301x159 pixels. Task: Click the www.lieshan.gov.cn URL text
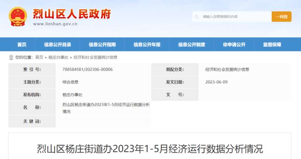[x=55, y=24]
